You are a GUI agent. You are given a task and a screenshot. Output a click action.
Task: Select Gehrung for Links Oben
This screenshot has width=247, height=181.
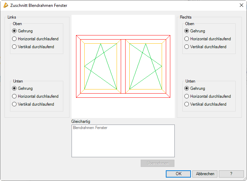coord(14,31)
